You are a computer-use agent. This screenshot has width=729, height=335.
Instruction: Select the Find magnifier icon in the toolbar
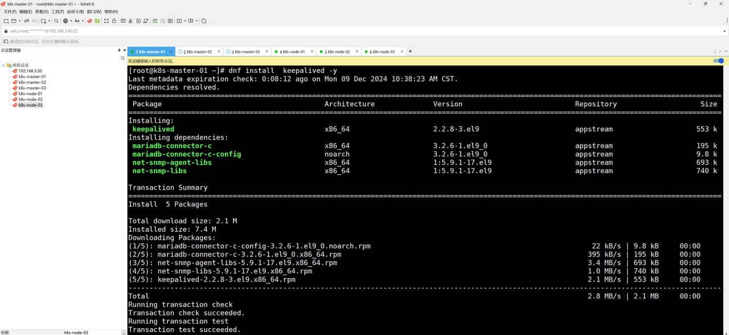click(56, 21)
